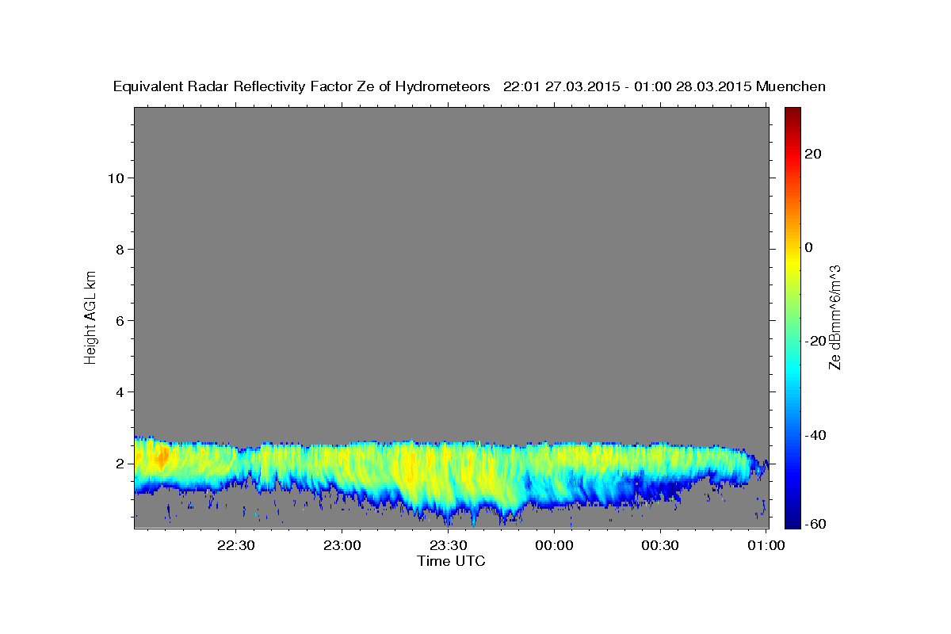The image size is (951, 634).
Task: Click the height axis label 2
Action: tap(120, 463)
